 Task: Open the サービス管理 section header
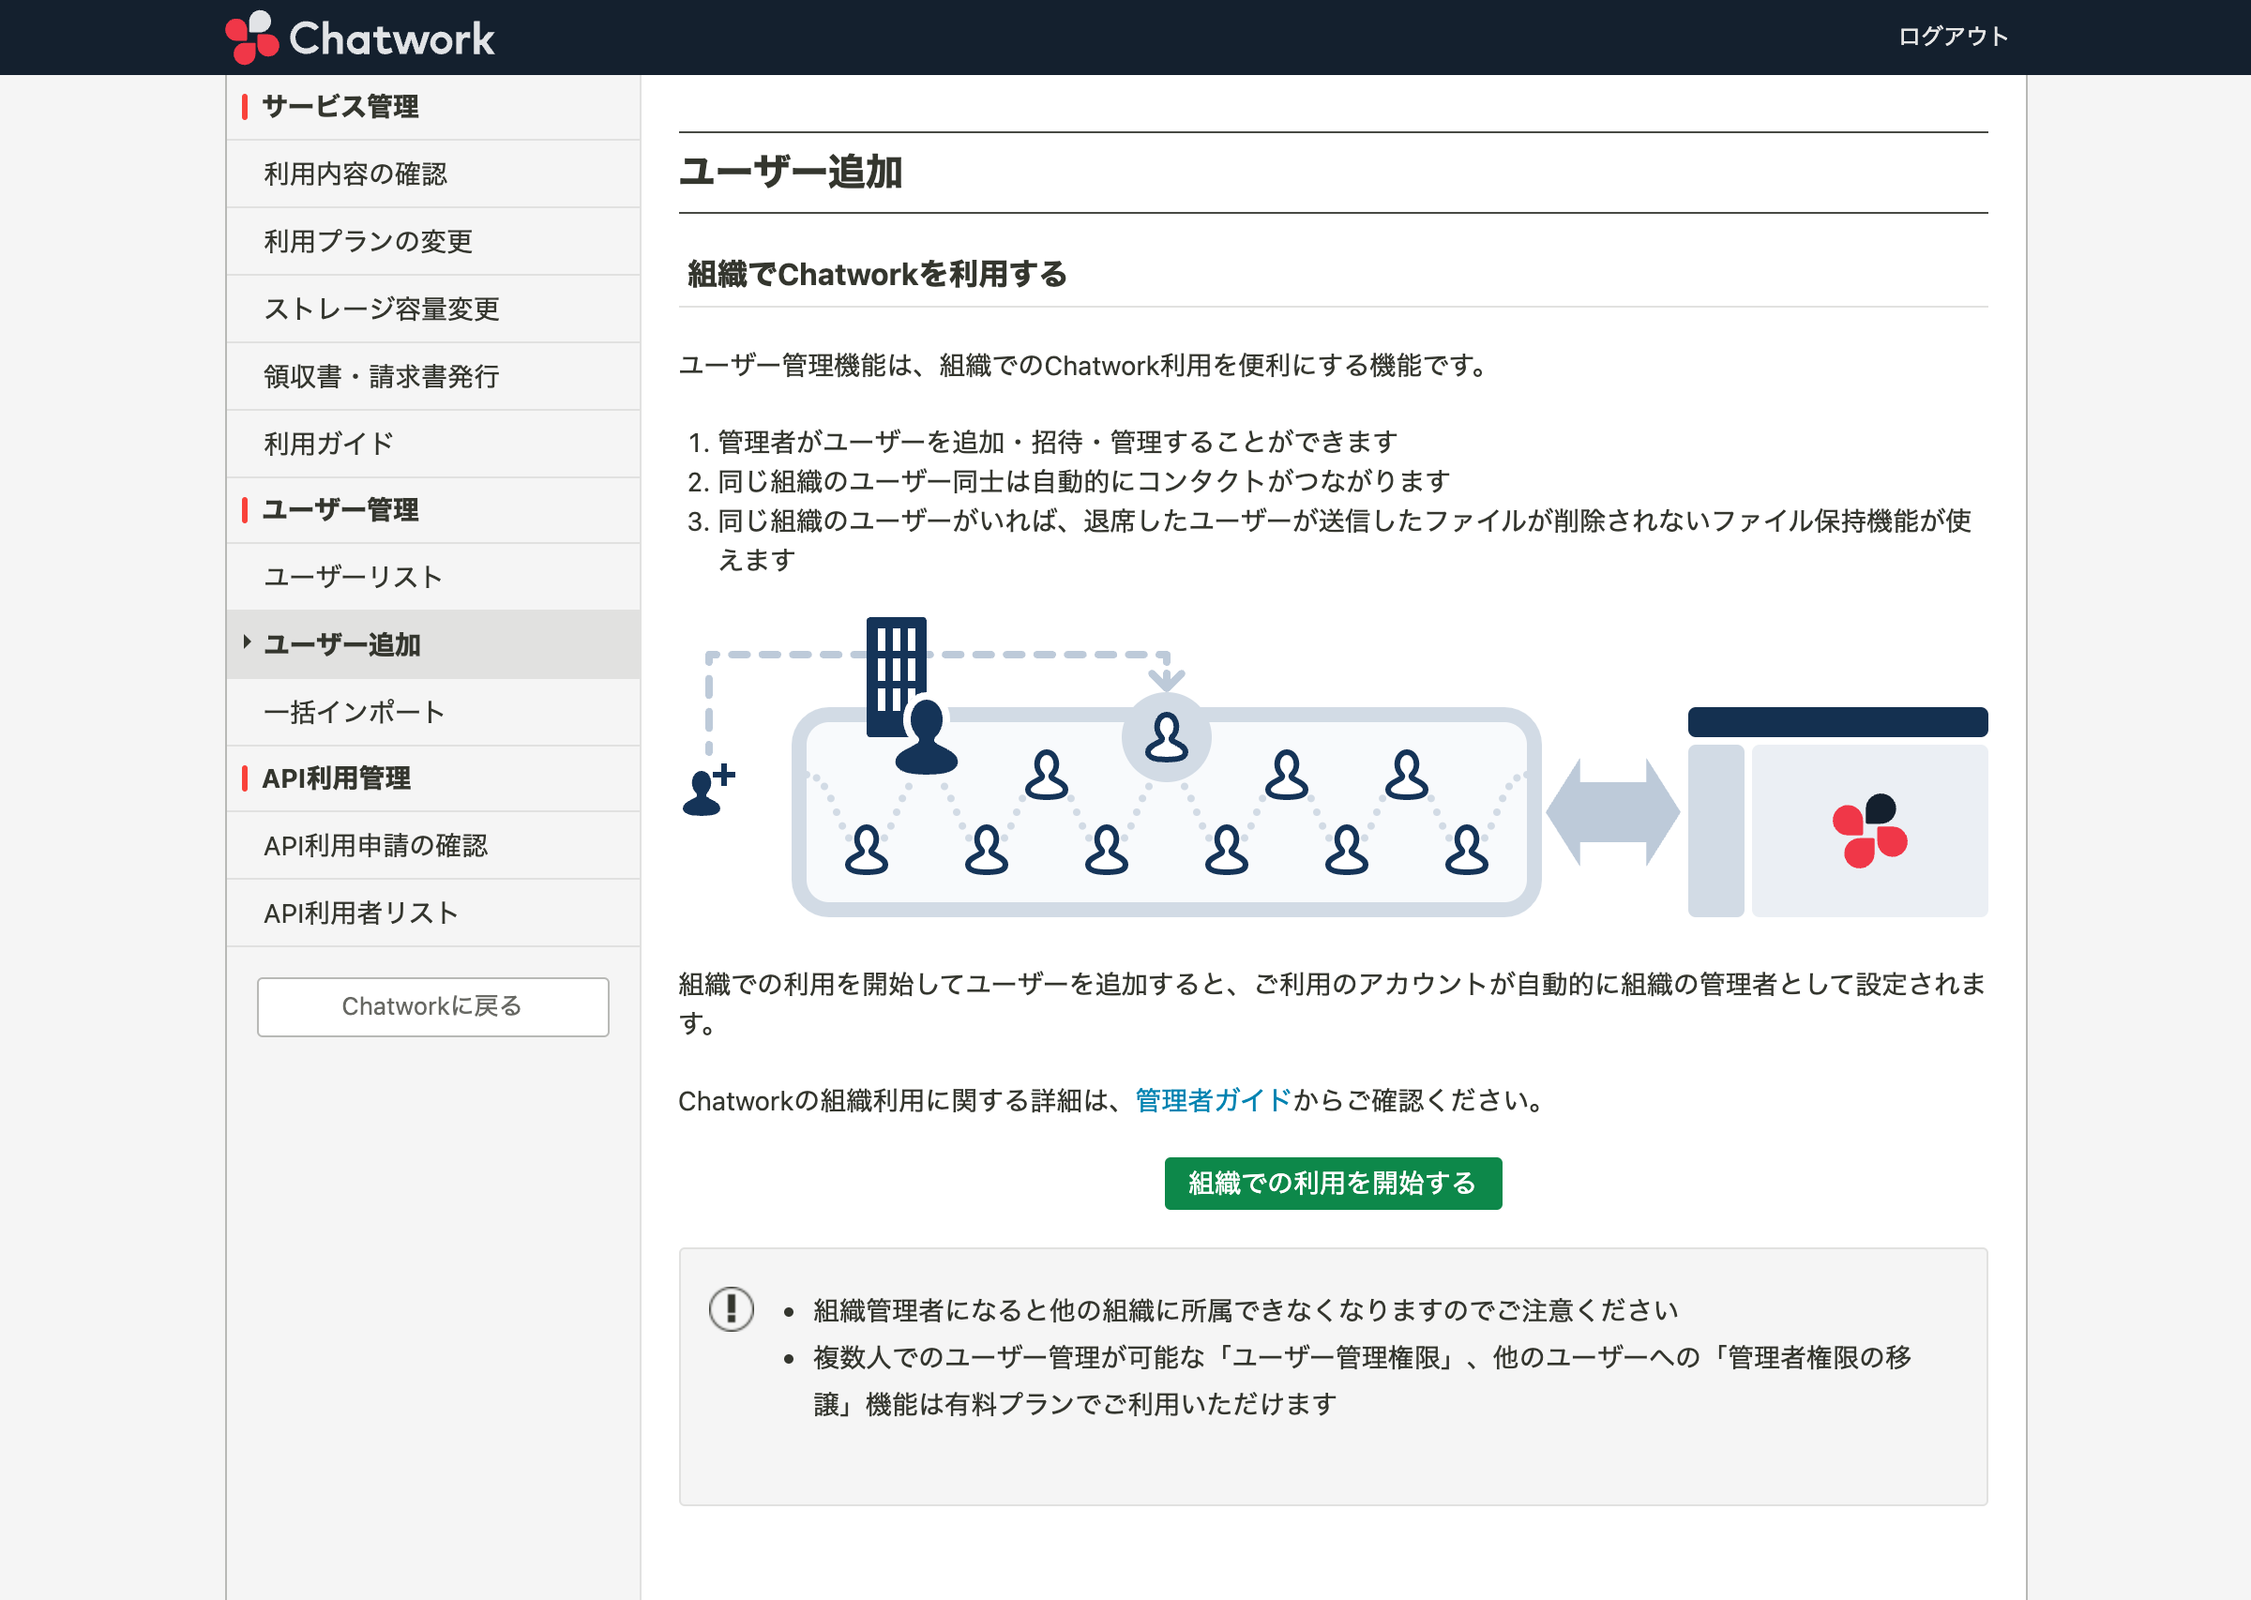coord(339,106)
